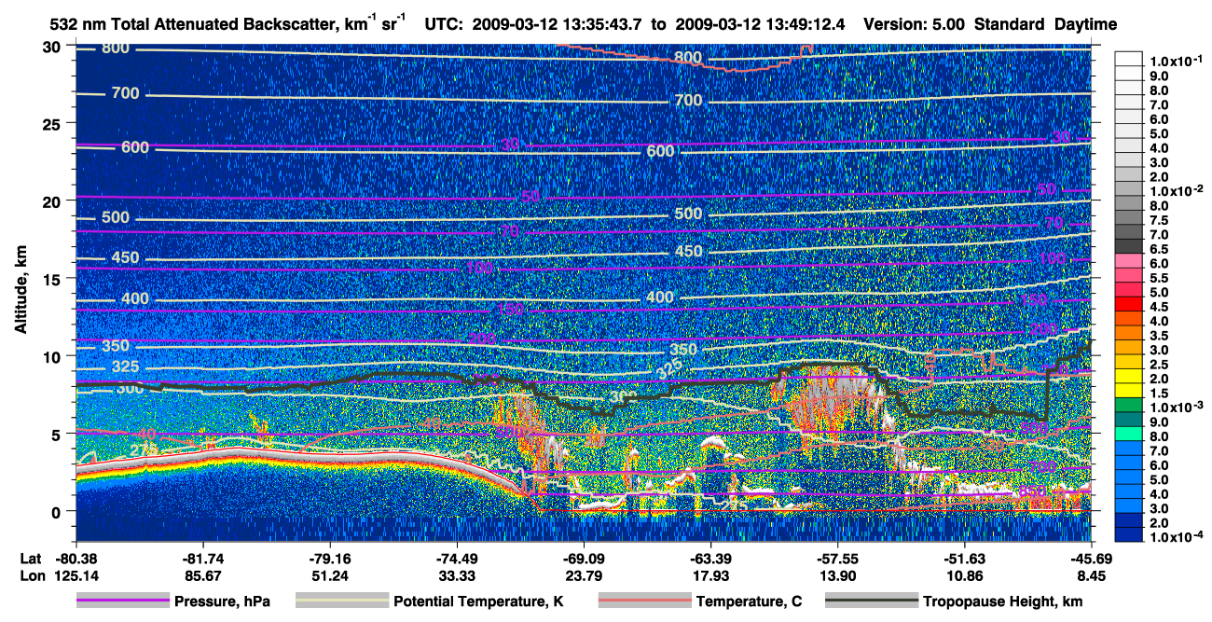Click the mint green swatch in the color scale
This screenshot has height=622, width=1212.
click(x=1131, y=433)
